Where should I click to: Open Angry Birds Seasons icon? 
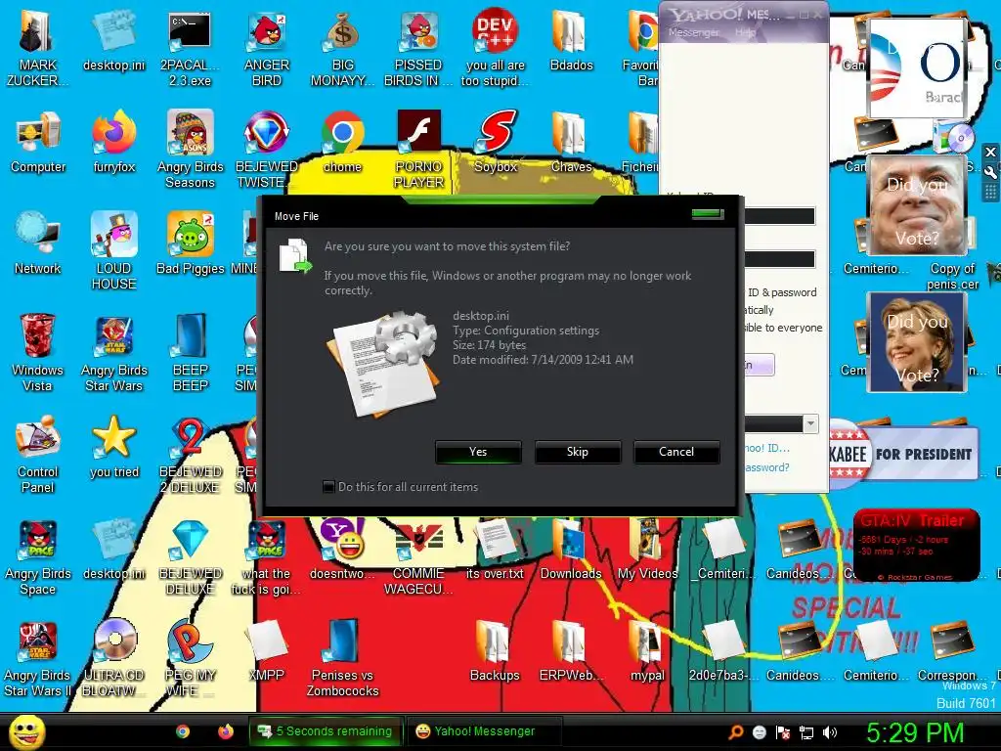coord(191,150)
